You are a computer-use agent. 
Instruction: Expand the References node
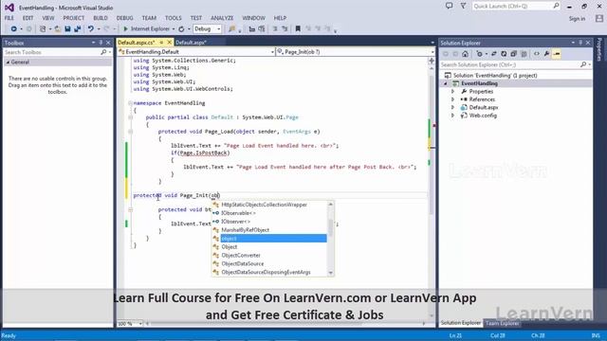pos(452,99)
